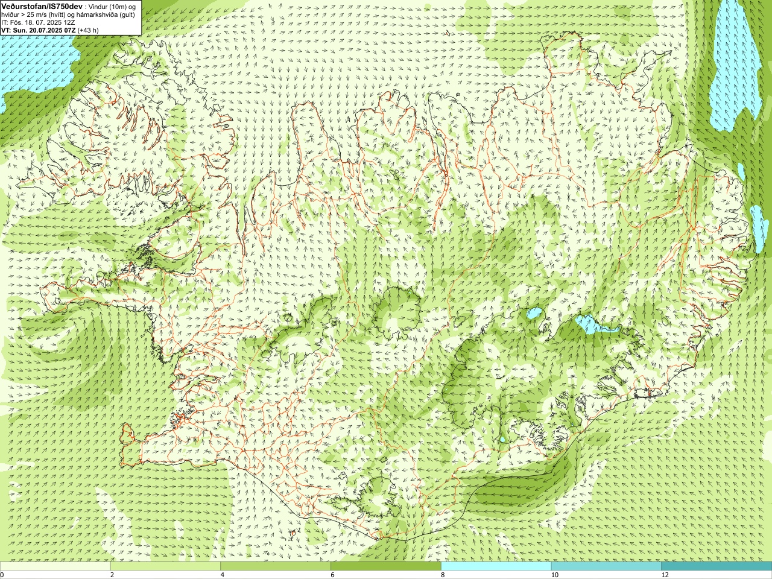Click the 'IT: Fös. 18. 07. 2025 12Z' line

coord(38,22)
